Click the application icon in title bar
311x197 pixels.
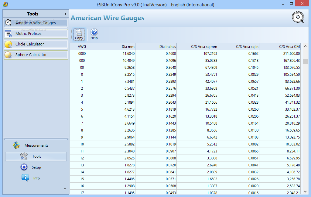pos(5,4)
